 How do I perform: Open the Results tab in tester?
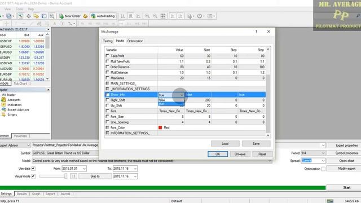coord(21,194)
